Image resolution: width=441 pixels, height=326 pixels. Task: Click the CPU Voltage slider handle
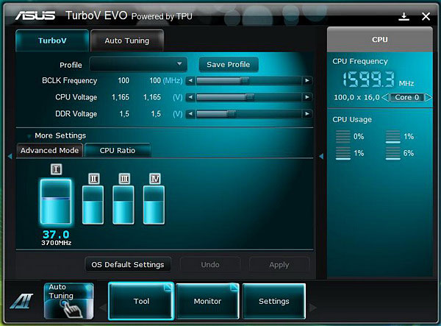(249, 97)
